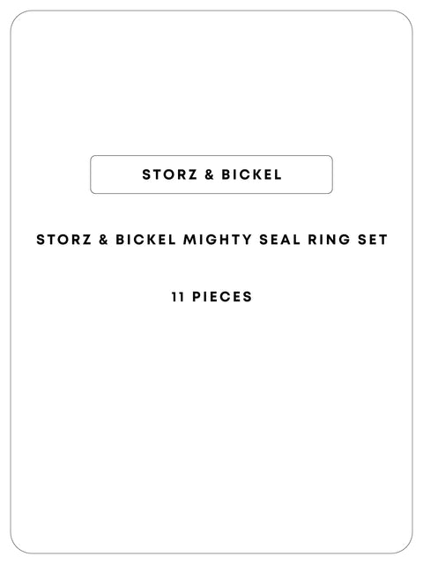Click the blank space between title and 11 PIECES
Image resolution: width=423 pixels, height=564 pixels.
click(x=211, y=268)
